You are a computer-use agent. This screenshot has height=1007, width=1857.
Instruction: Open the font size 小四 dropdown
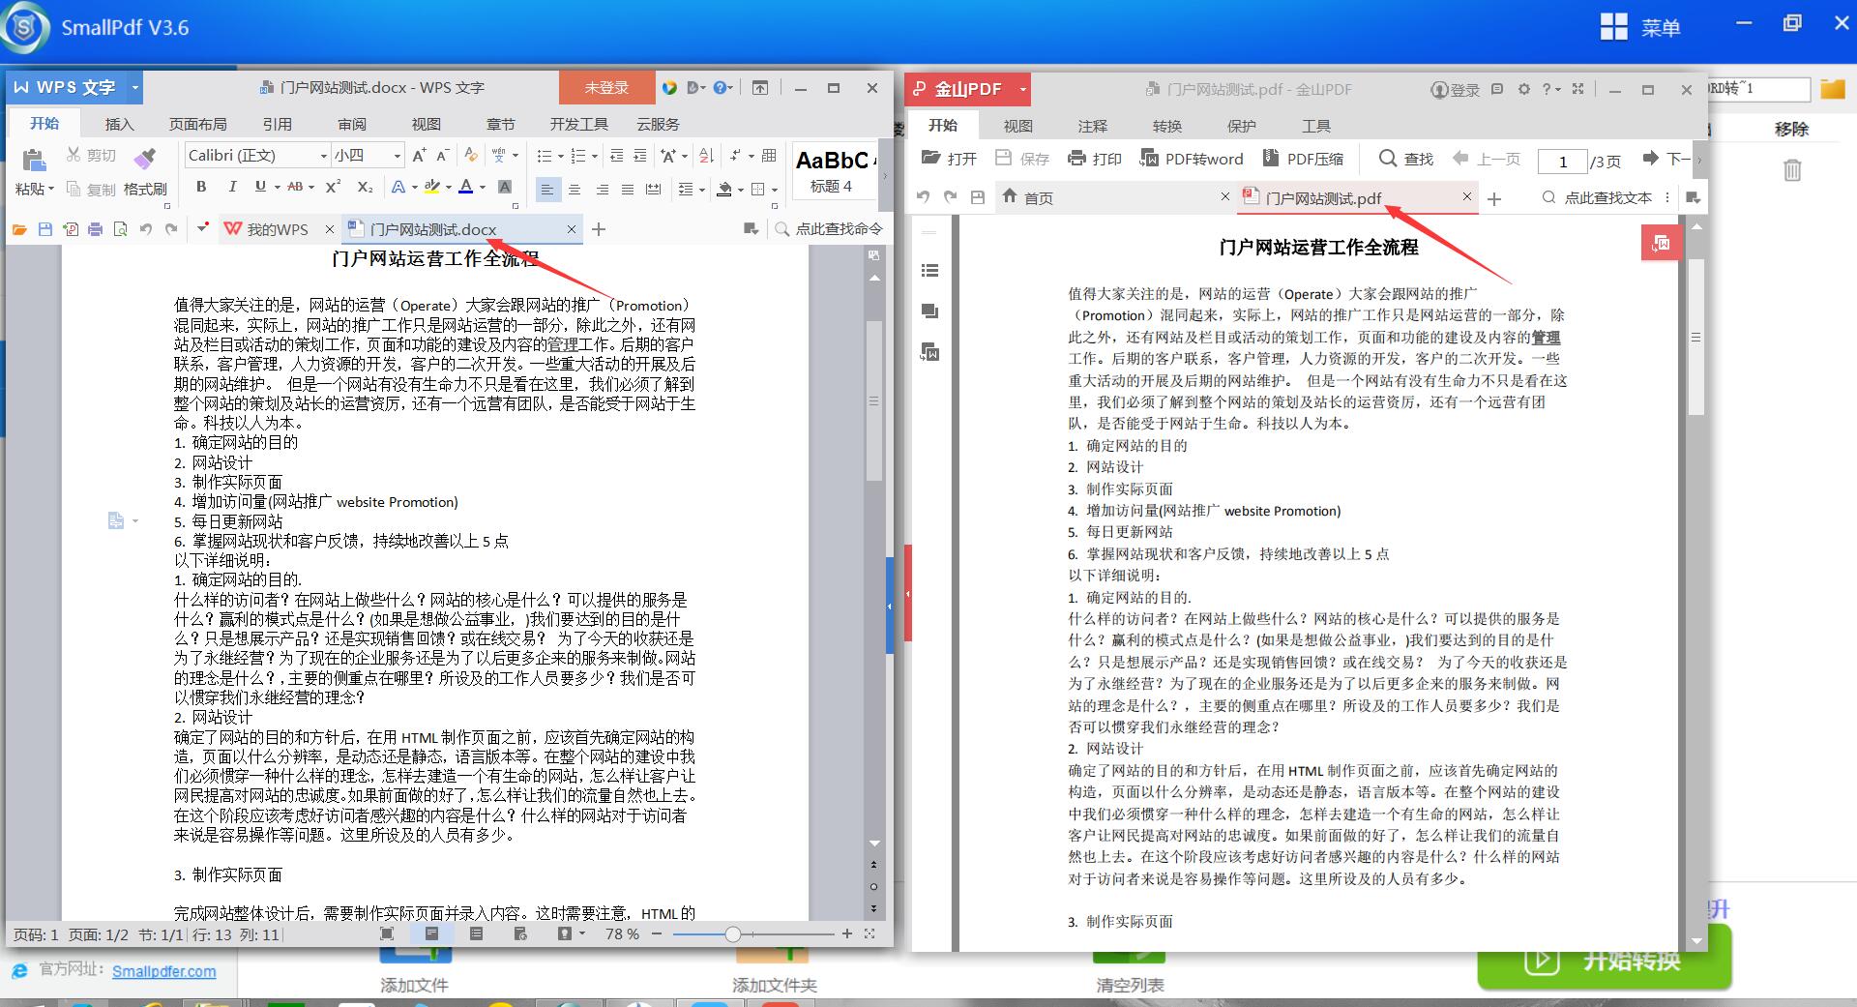(397, 156)
